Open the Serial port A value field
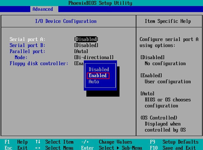This screenshot has height=150, width=203. pos(86,39)
